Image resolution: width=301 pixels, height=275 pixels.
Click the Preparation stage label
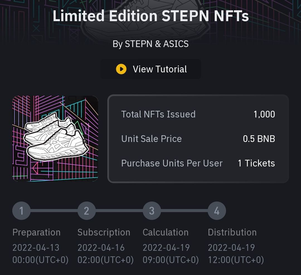pos(36,232)
